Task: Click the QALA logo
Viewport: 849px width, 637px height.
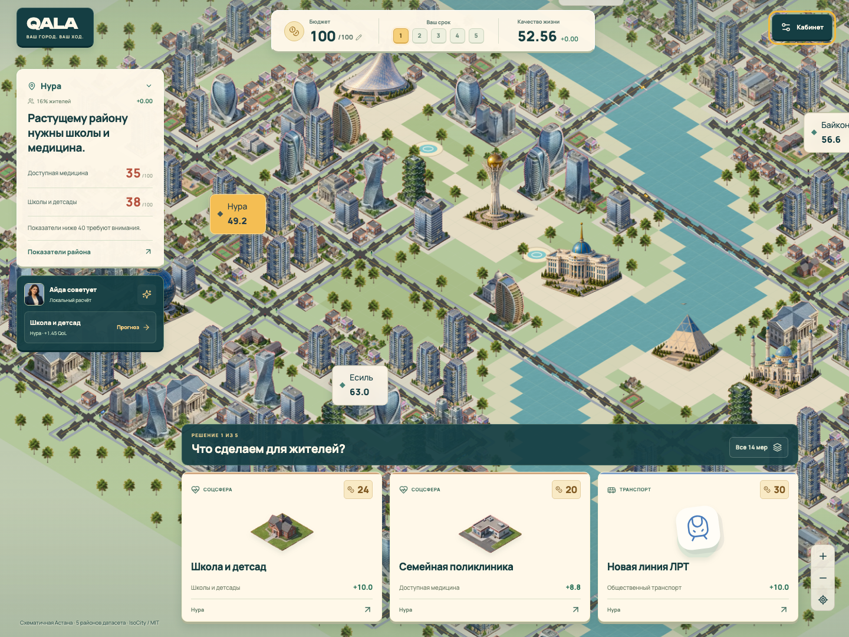Action: click(55, 28)
